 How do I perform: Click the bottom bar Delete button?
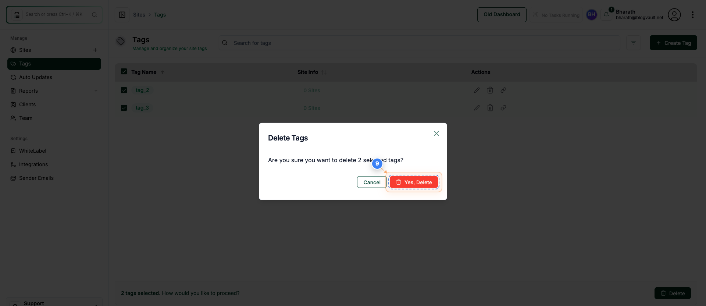(x=673, y=293)
